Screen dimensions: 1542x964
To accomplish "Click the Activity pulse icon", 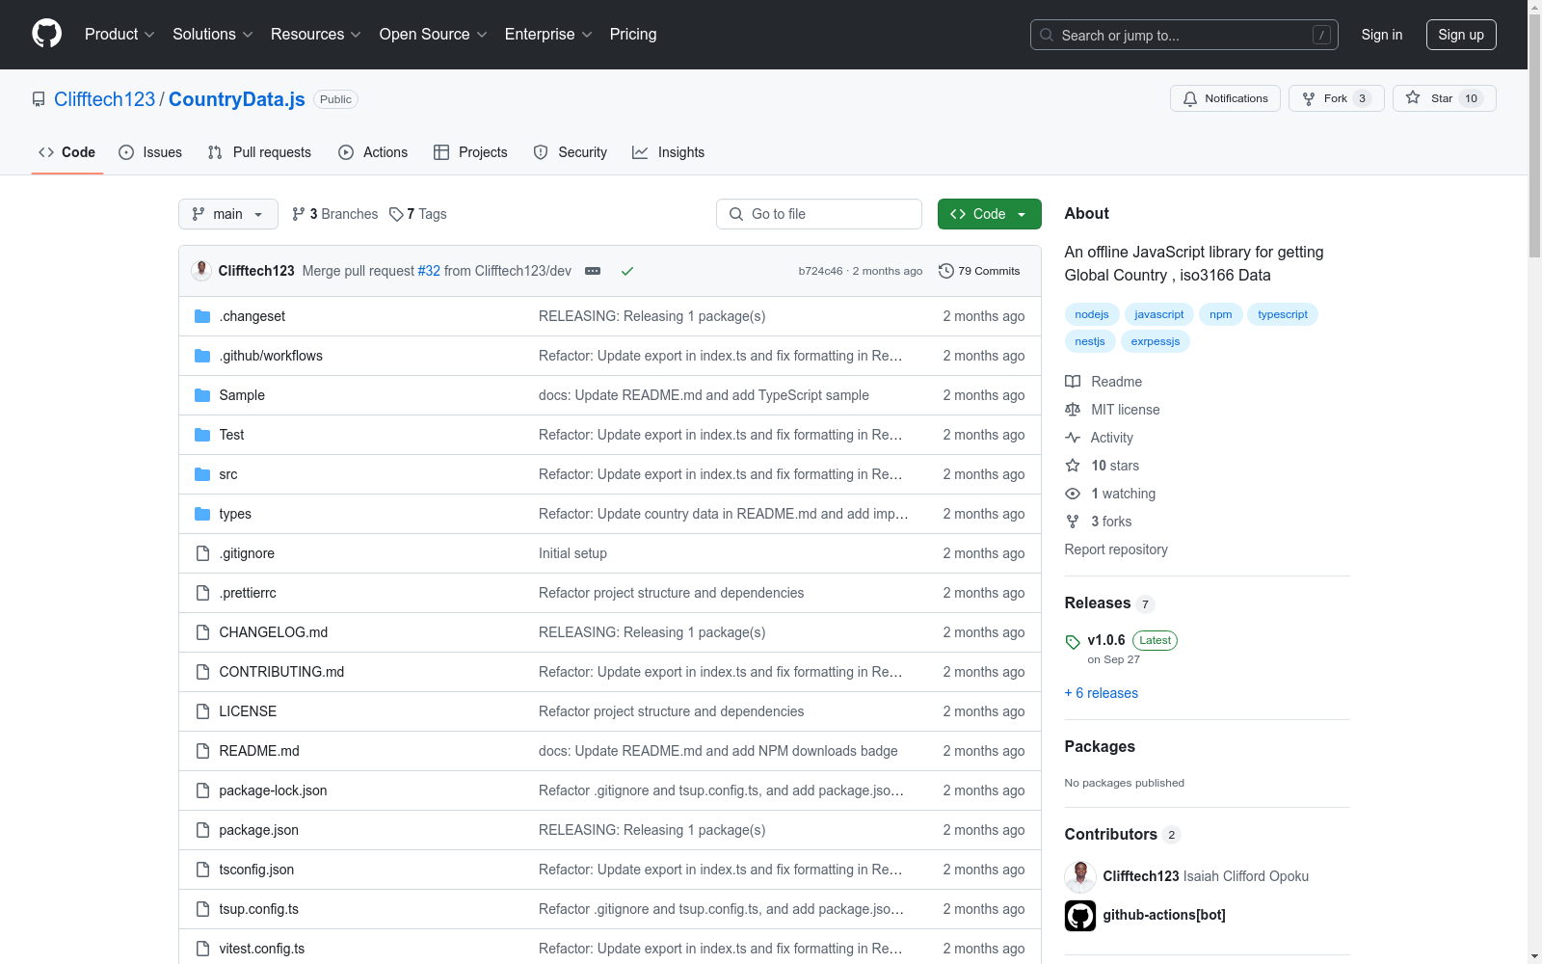I will pos(1073,438).
